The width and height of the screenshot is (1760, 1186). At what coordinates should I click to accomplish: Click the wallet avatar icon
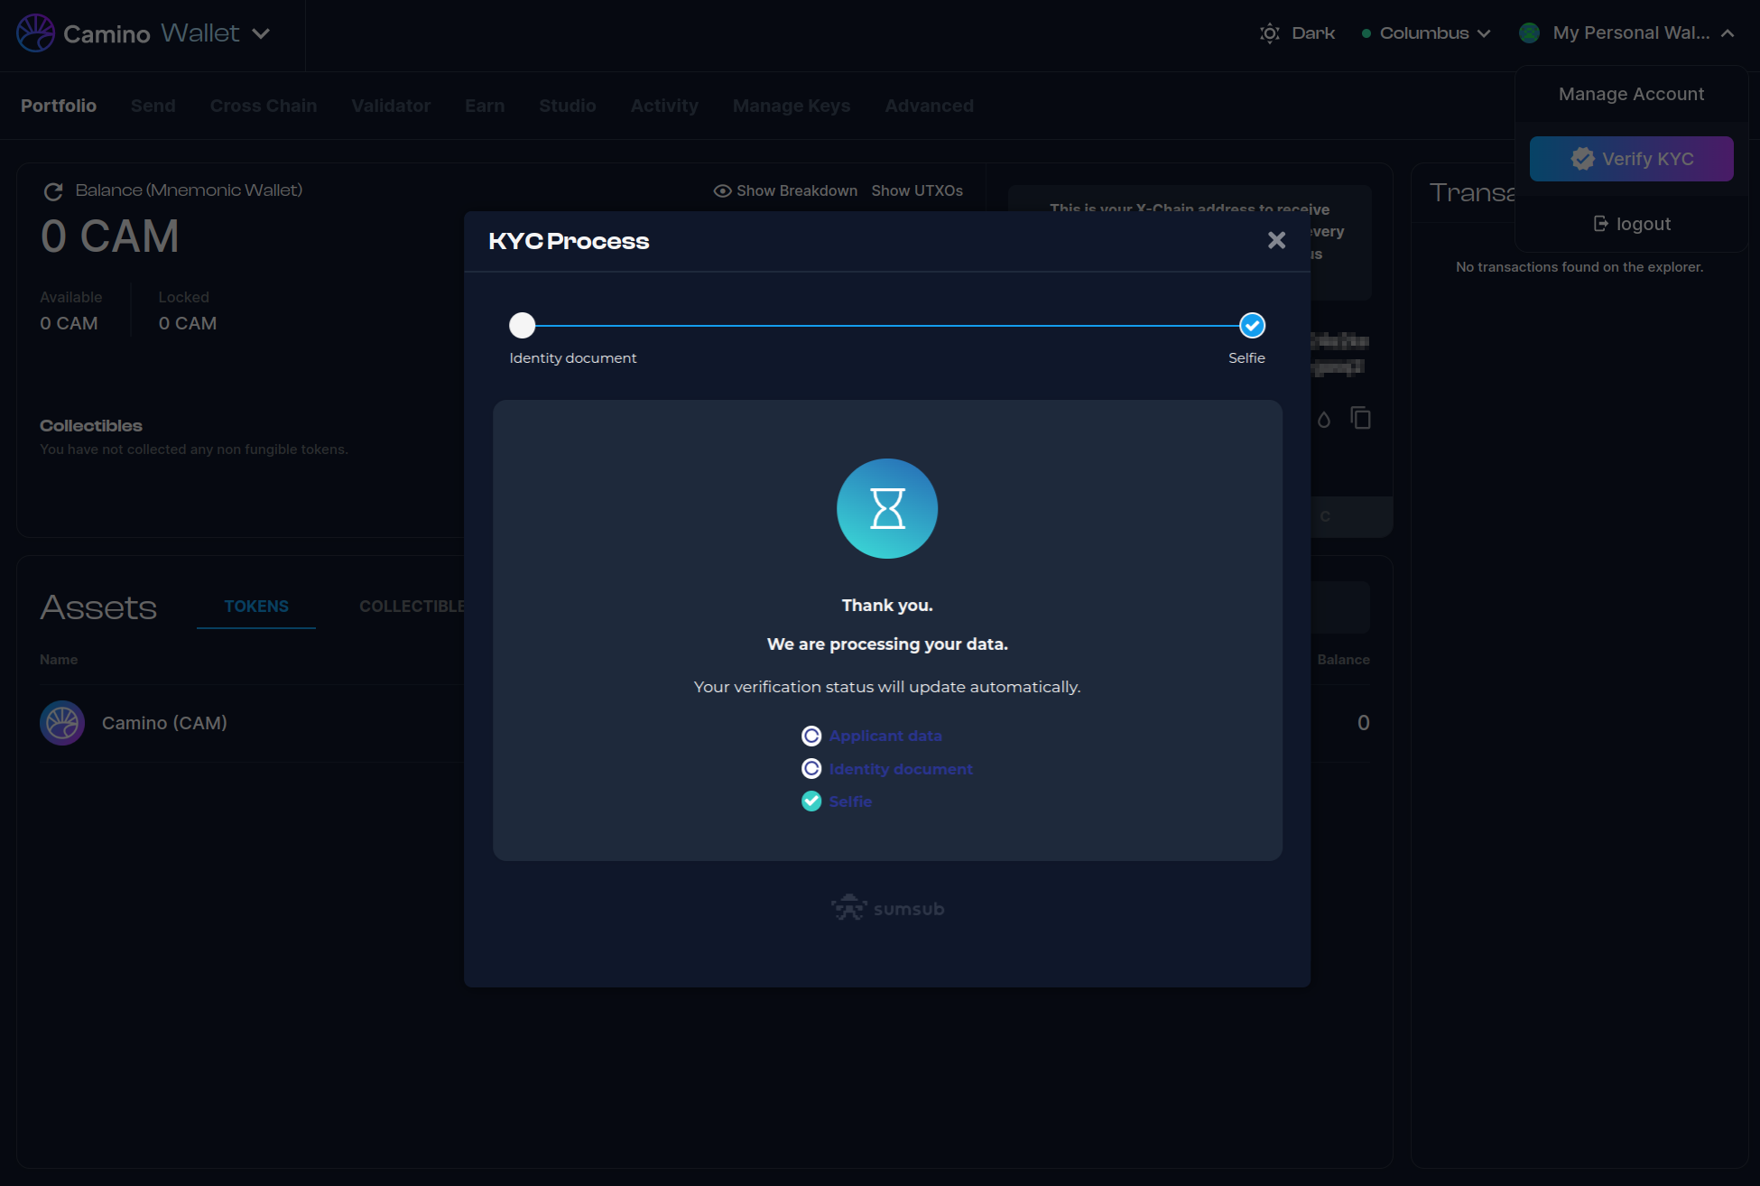point(1529,33)
